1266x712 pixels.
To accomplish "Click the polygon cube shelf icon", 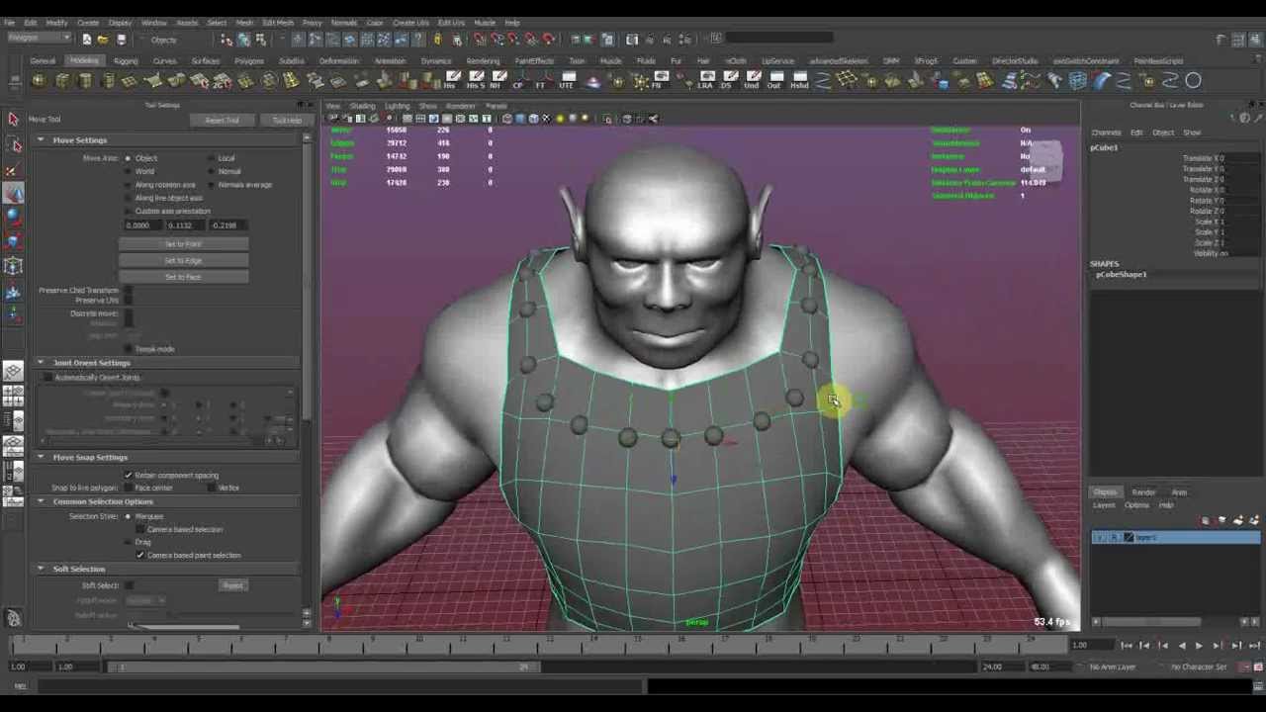I will click(x=62, y=81).
